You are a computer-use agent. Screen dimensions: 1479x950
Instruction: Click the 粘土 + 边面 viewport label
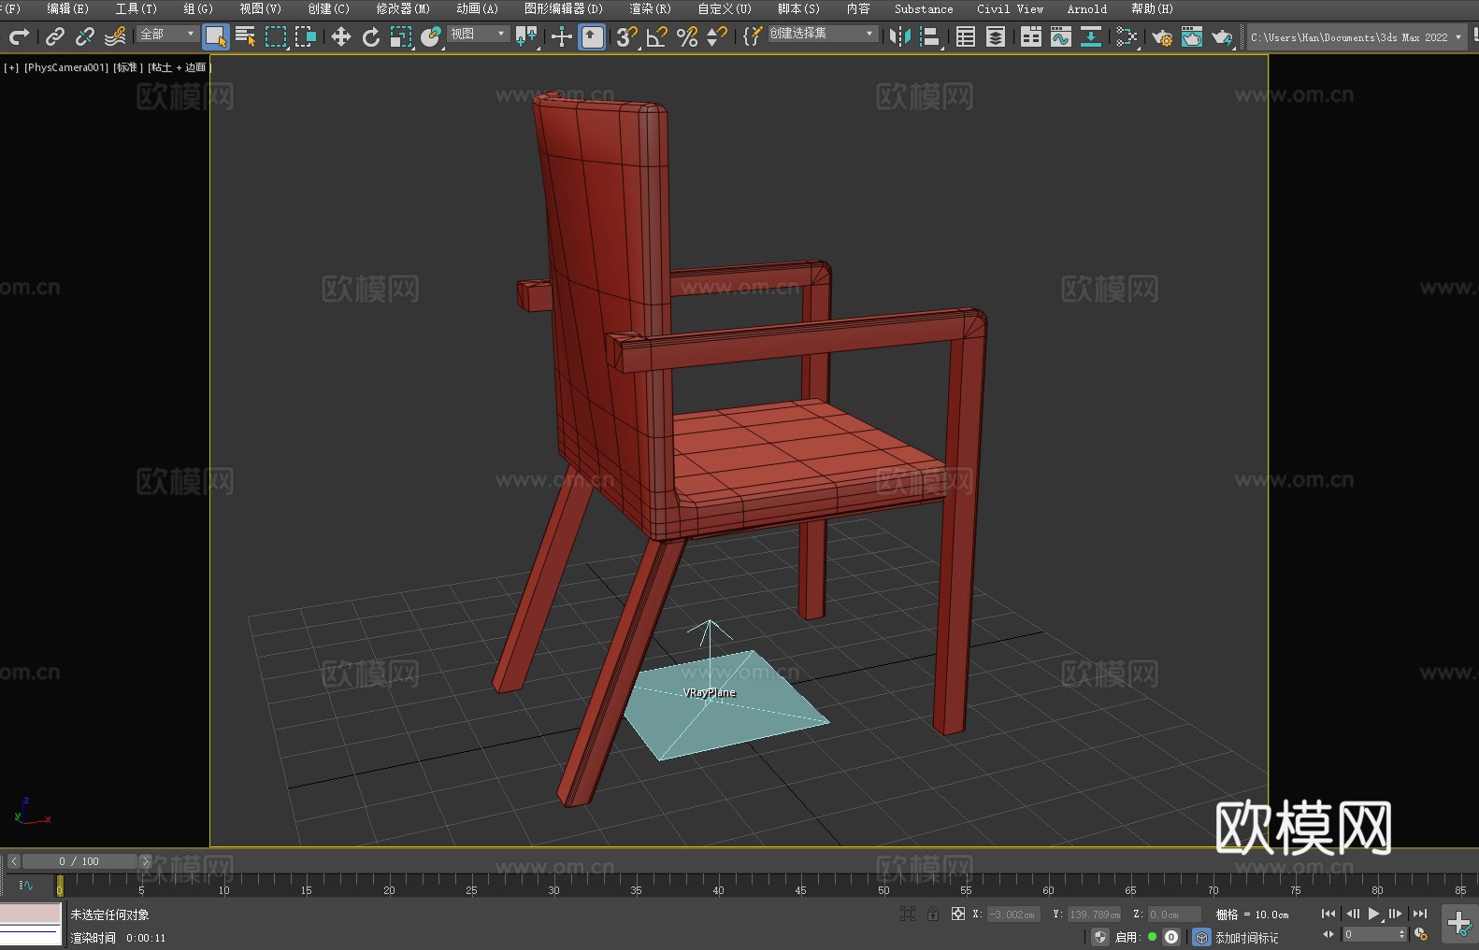[x=179, y=67]
